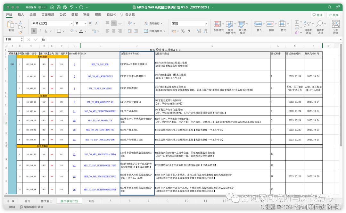This screenshot has width=346, height=213.
Task: Decrease font size with smaller A icon
Action: [97, 23]
